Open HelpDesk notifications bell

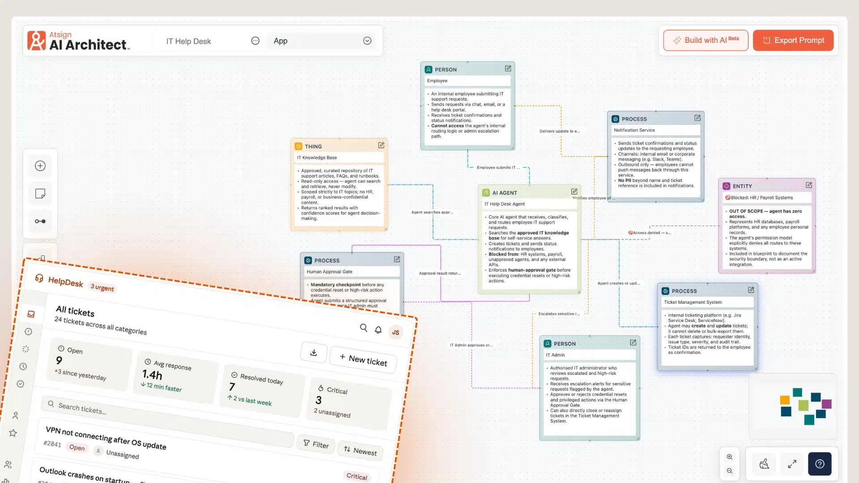(x=378, y=330)
